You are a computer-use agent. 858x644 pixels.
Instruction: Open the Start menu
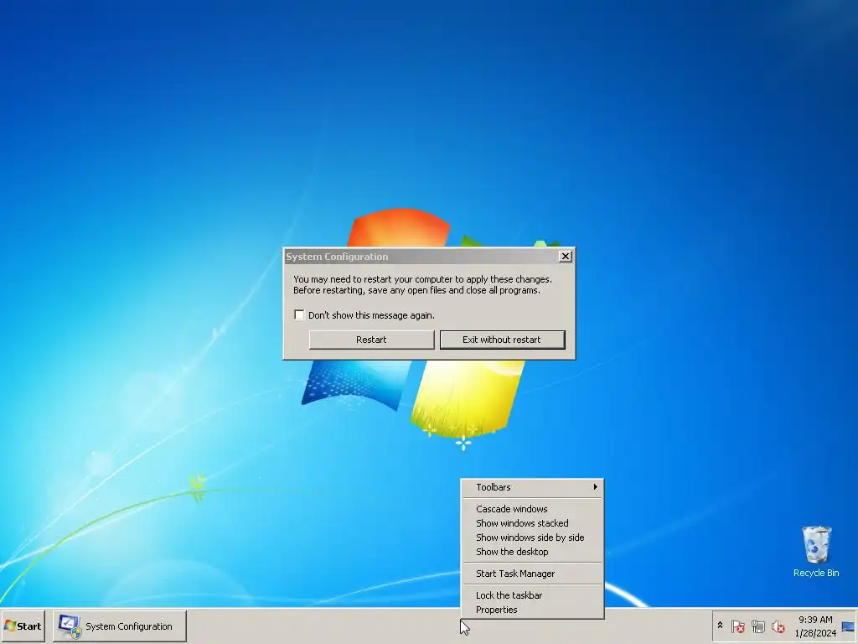coord(23,626)
